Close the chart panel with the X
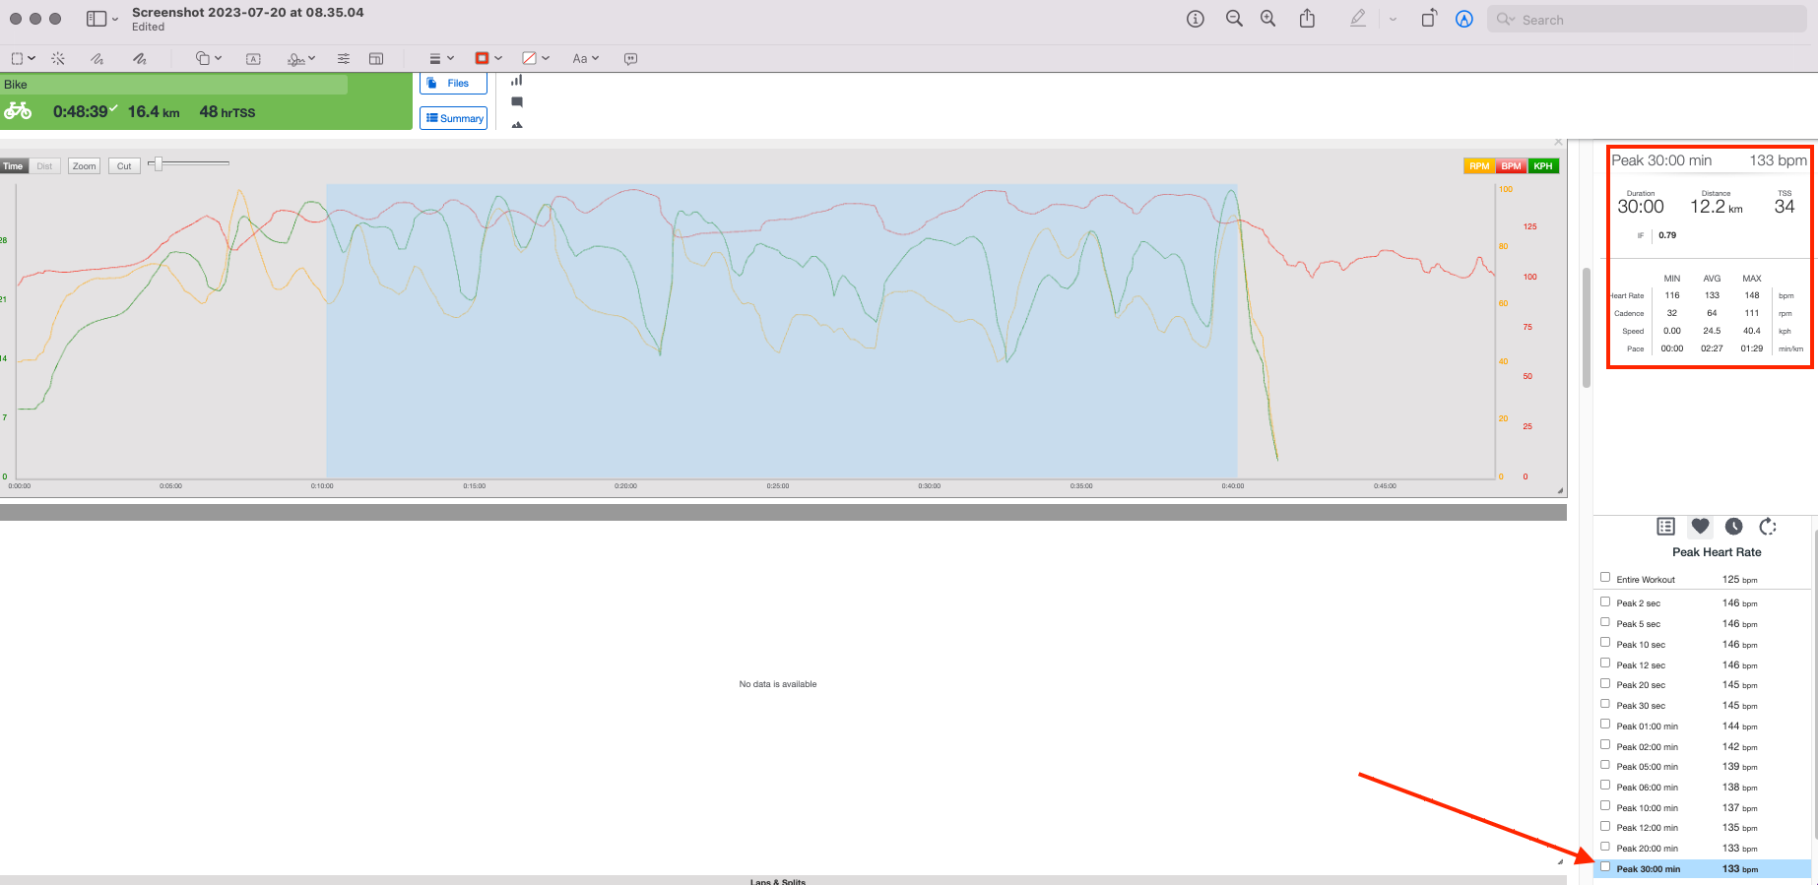 tap(1558, 143)
